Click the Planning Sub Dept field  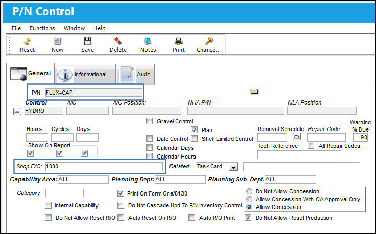tap(290, 179)
